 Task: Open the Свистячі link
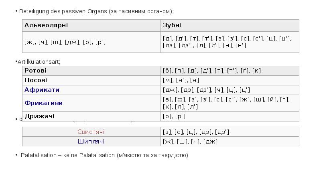click(91, 132)
